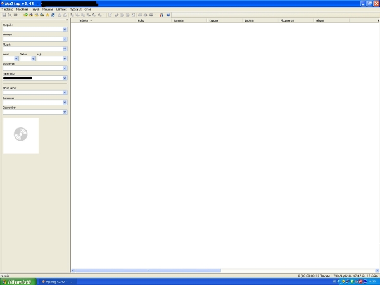
Task: Open the Options tools icon
Action: 161,15
